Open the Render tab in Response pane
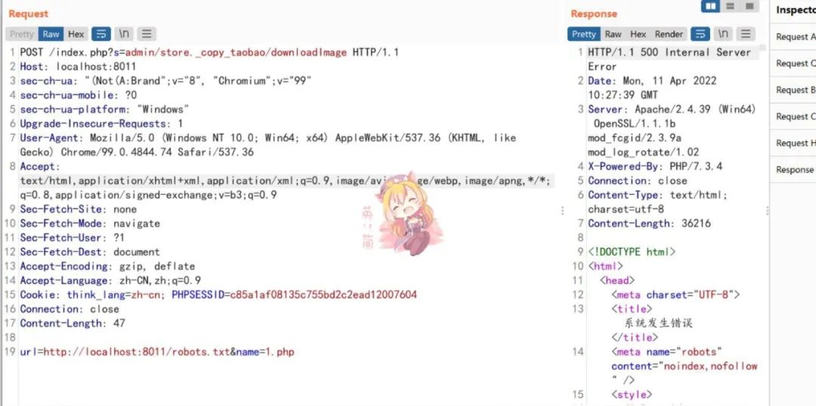816x406 pixels. (669, 34)
